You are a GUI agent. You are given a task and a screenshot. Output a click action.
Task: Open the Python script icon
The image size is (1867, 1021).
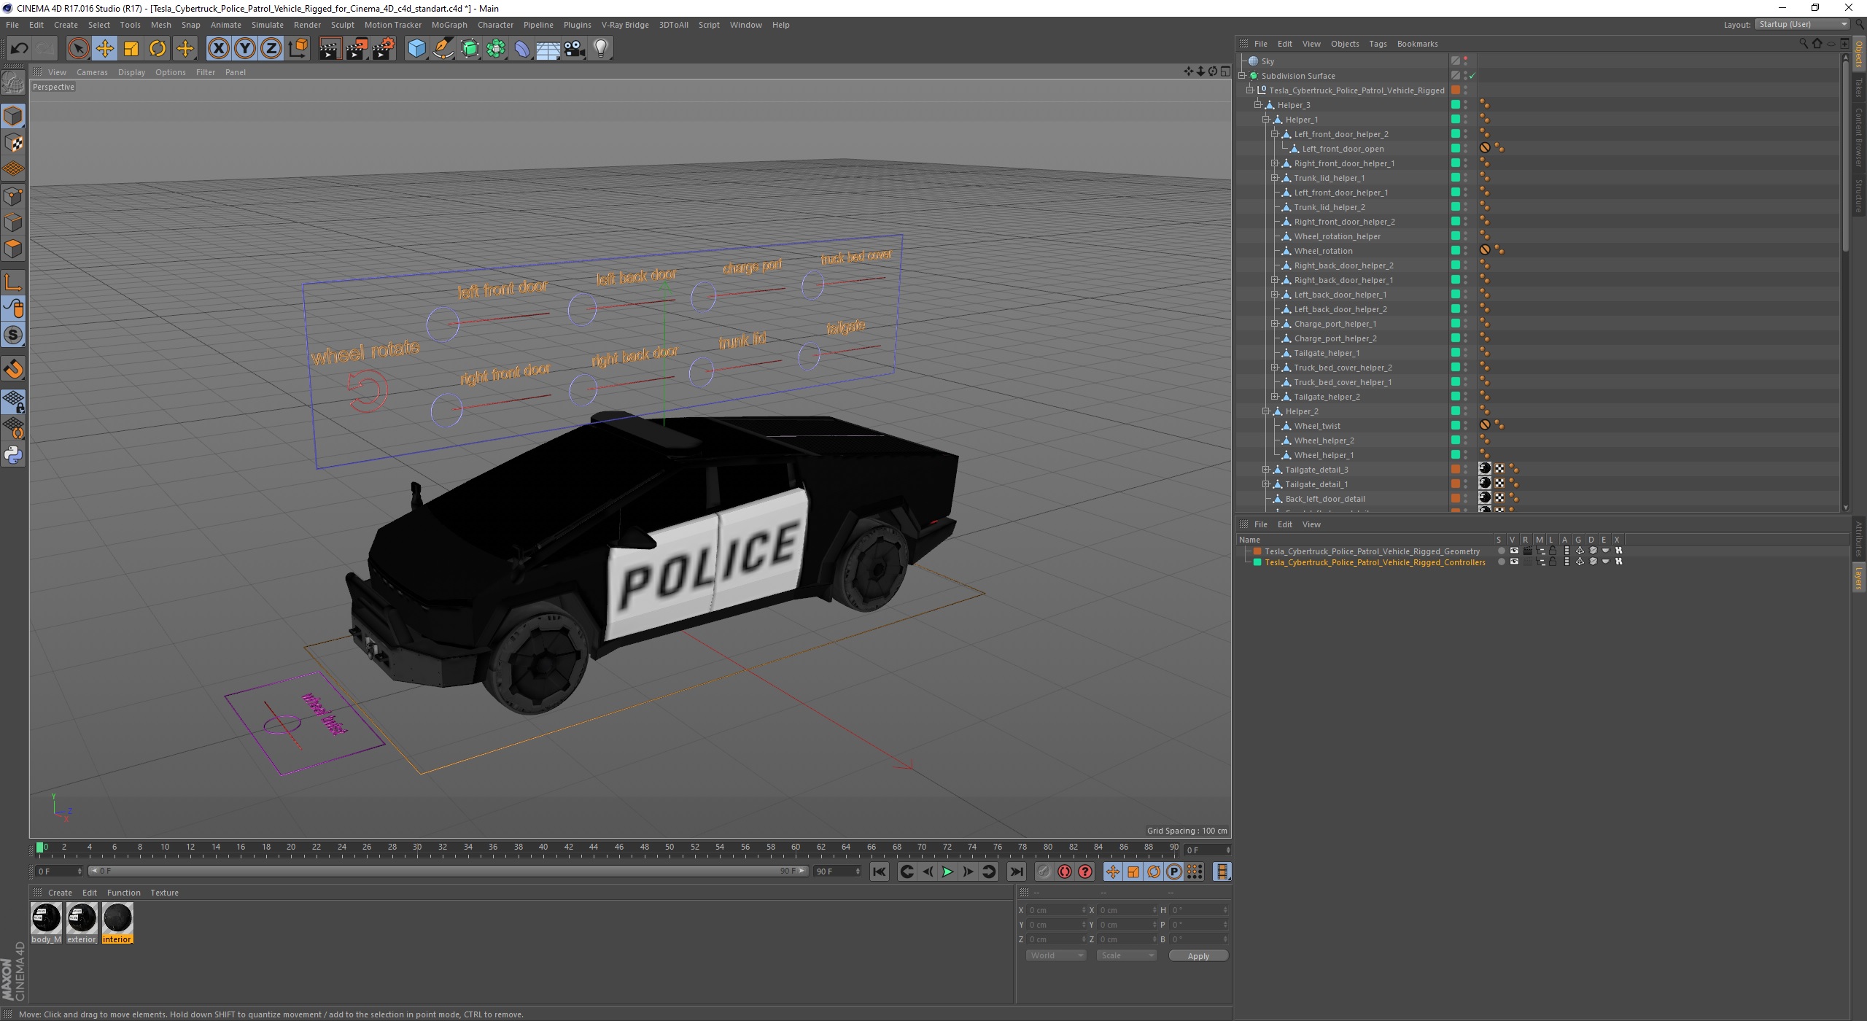tap(13, 455)
